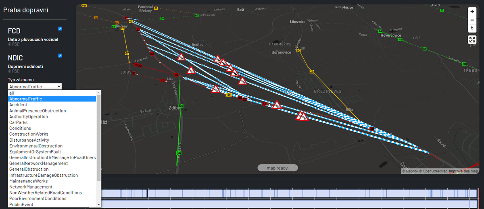Click the dropdown list scroll down arrow
Viewport: 484px width, 209px height.
99,205
